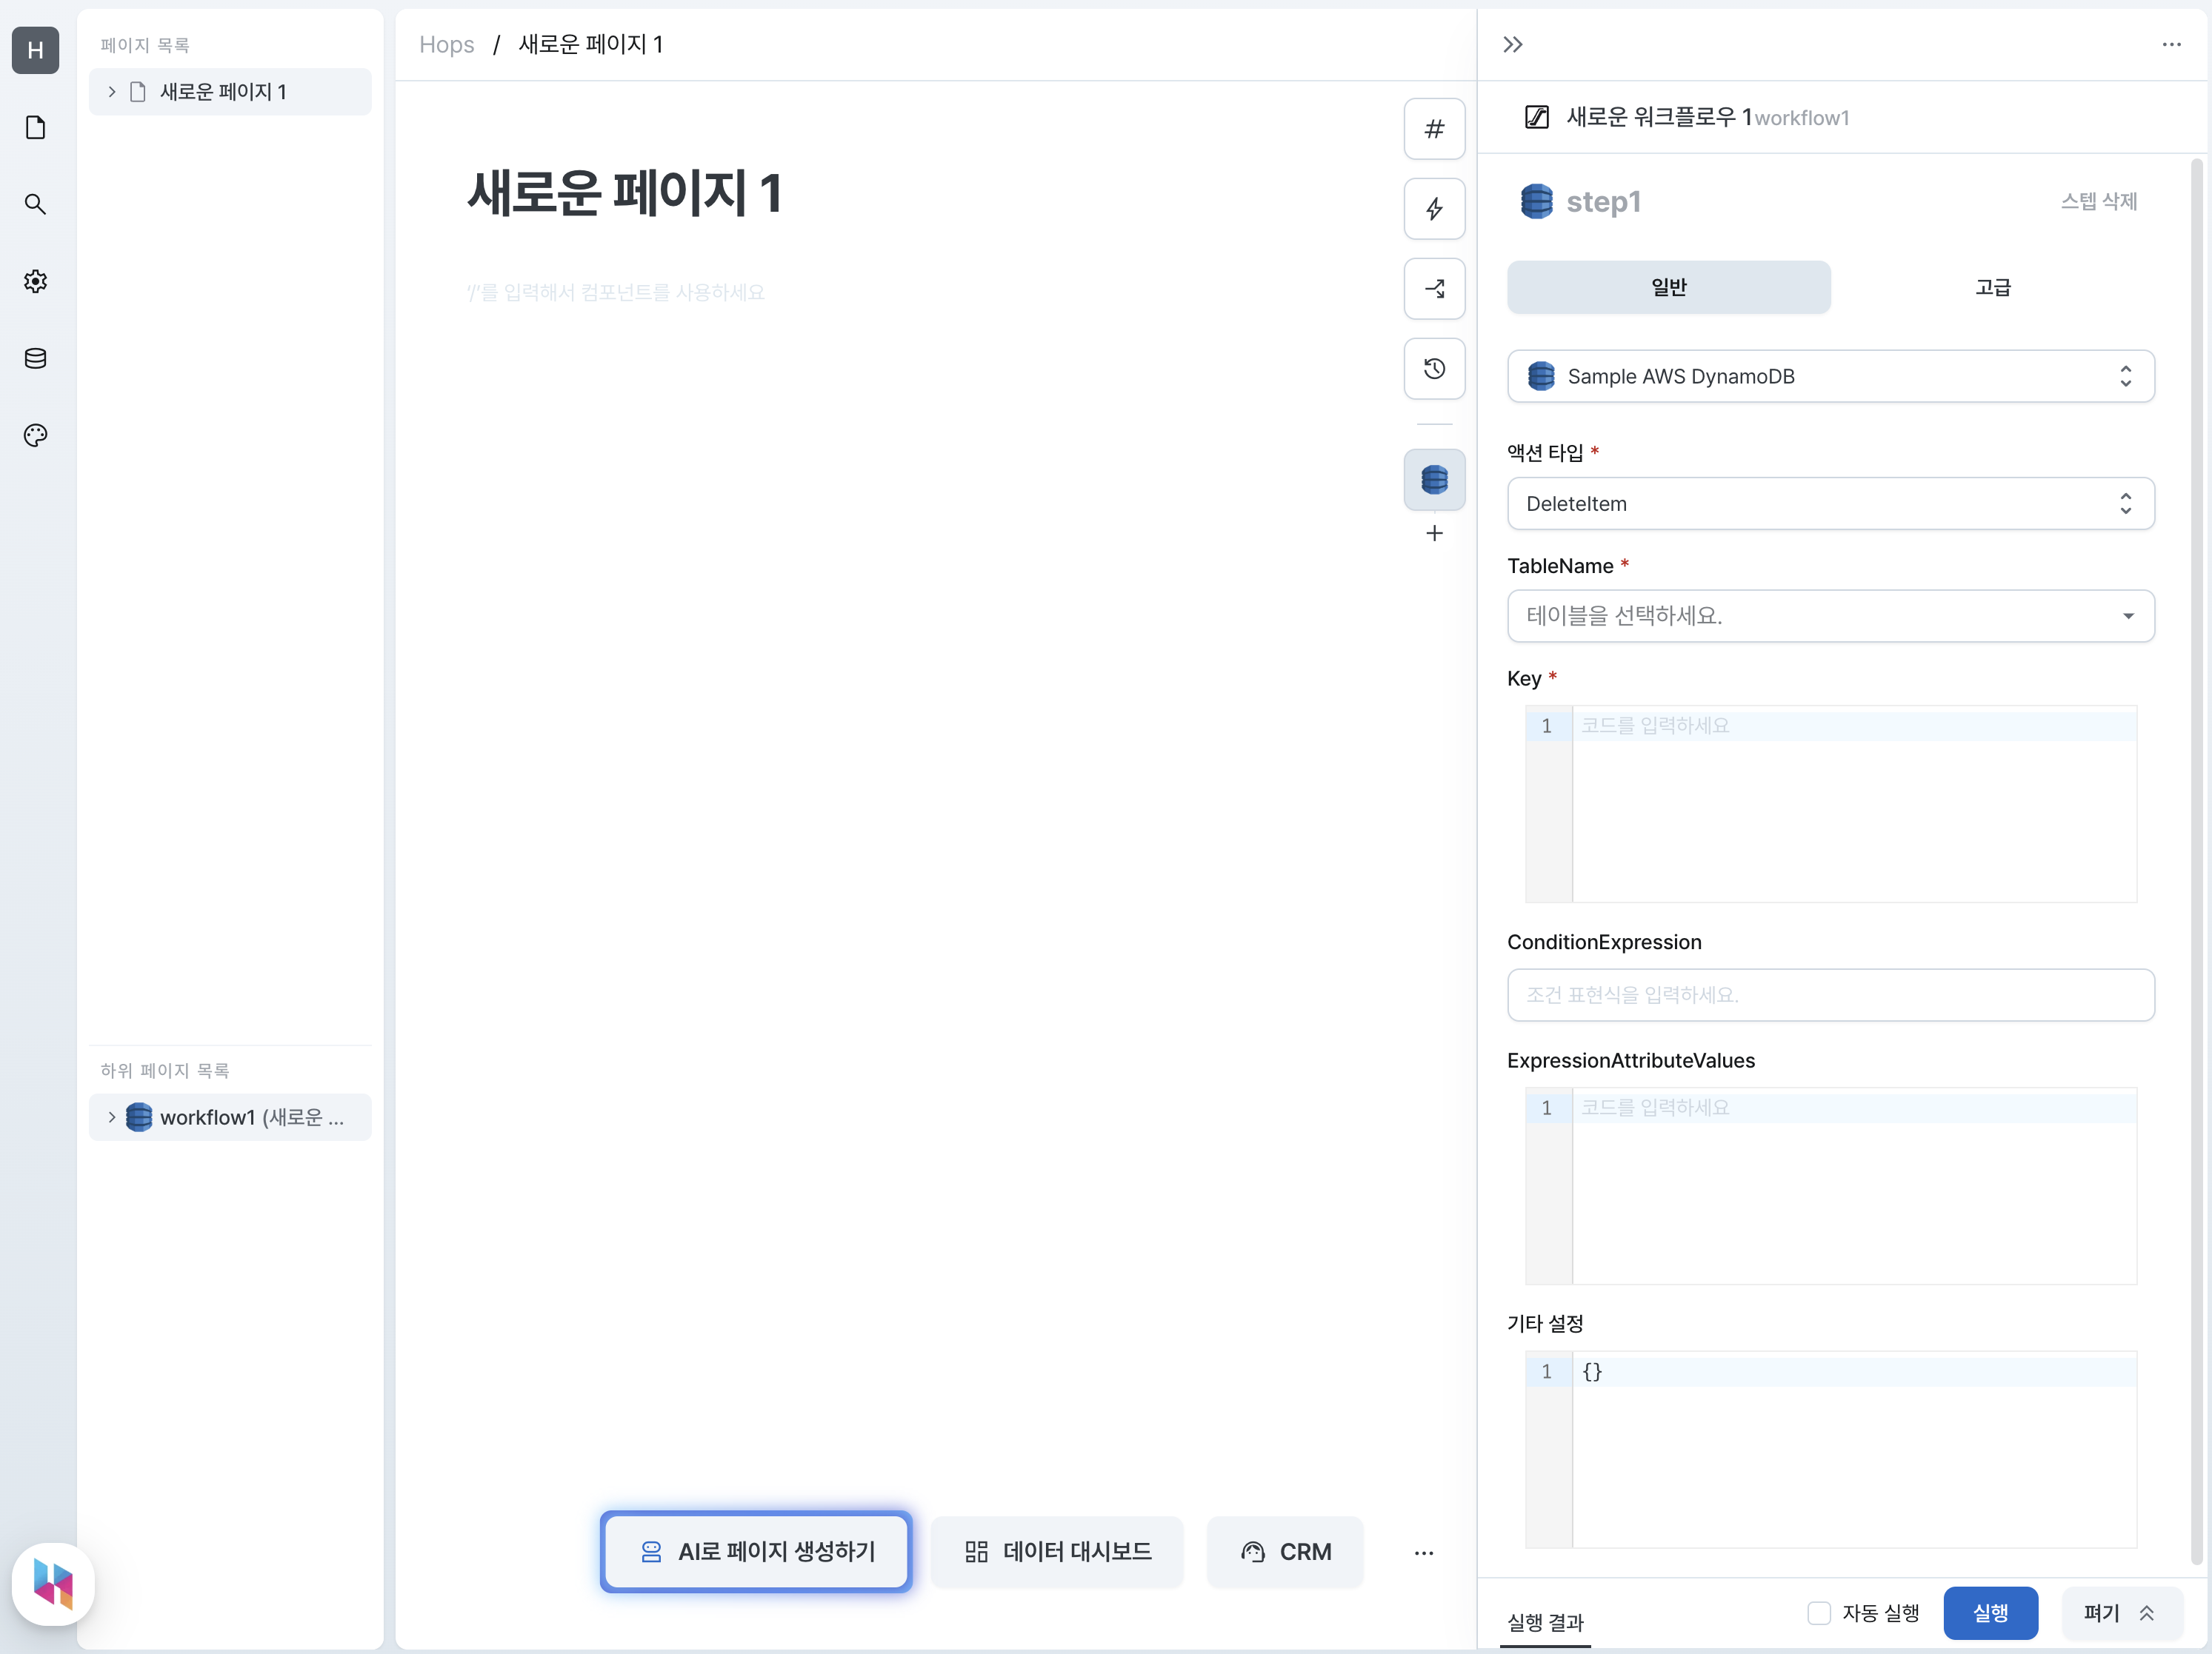This screenshot has height=1654, width=2212.
Task: Add a new step with plus icon
Action: point(1434,532)
